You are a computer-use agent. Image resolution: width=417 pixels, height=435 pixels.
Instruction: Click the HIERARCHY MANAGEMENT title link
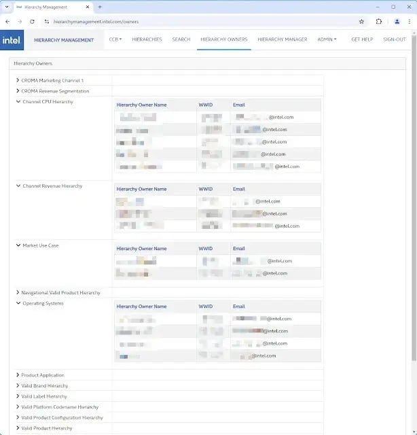(64, 40)
